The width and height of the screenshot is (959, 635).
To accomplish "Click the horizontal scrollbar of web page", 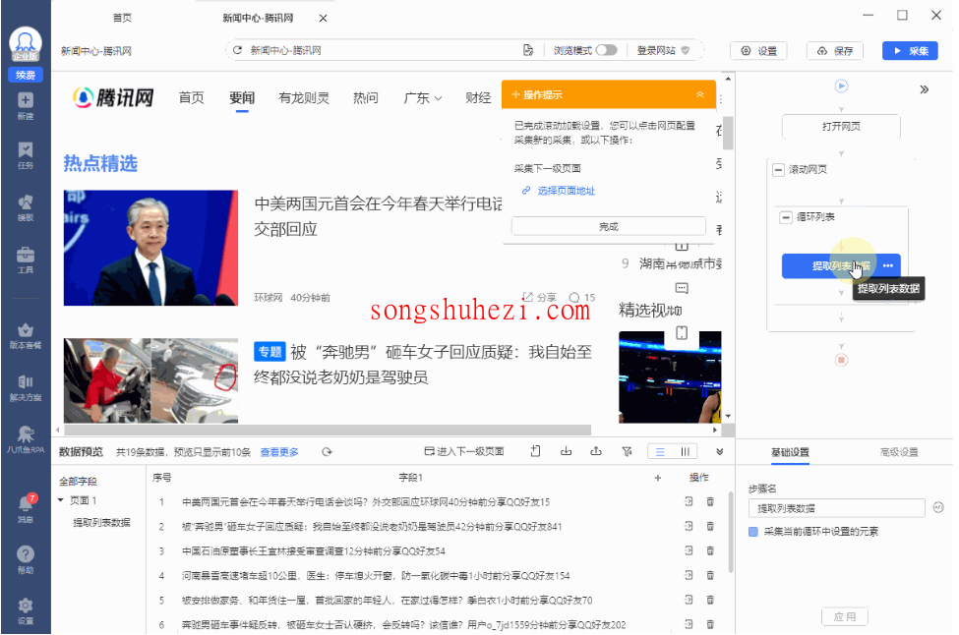I will [327, 430].
